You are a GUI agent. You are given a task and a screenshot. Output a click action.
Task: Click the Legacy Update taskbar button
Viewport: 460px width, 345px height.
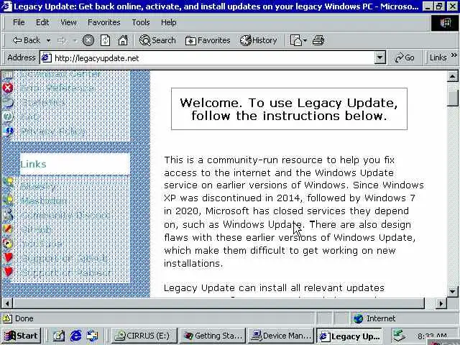coord(349,336)
